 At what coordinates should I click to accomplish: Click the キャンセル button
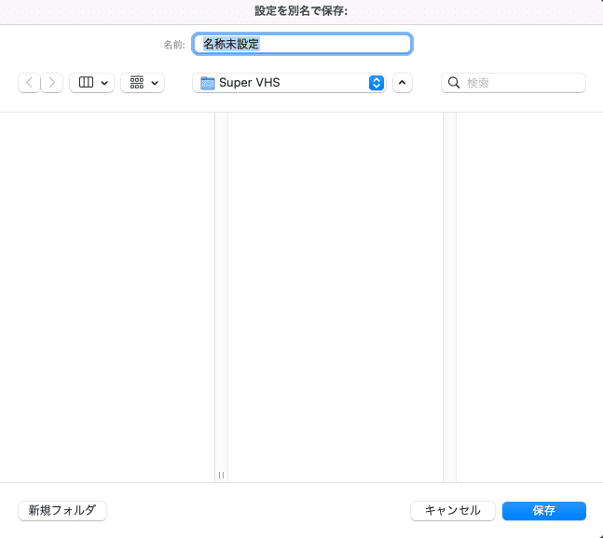453,511
